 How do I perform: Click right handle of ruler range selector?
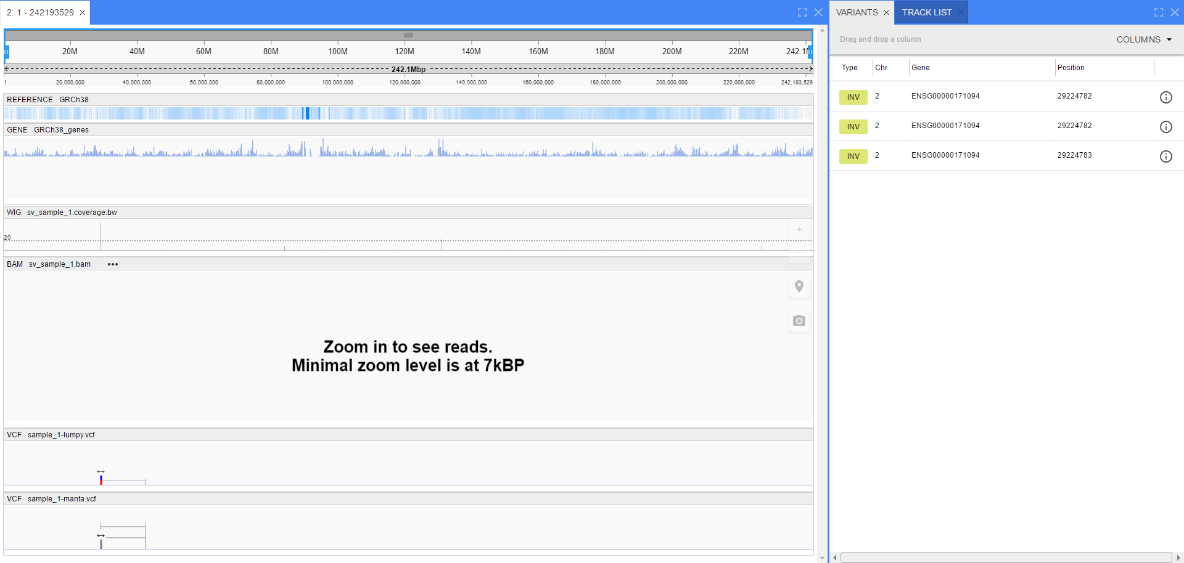810,52
